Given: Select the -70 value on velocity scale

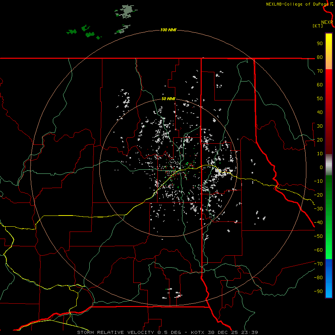Looking at the screenshot, I should point(318,264).
